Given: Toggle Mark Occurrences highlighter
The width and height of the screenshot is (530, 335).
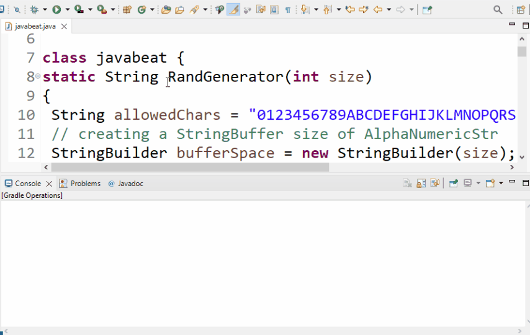Looking at the screenshot, I should (233, 10).
